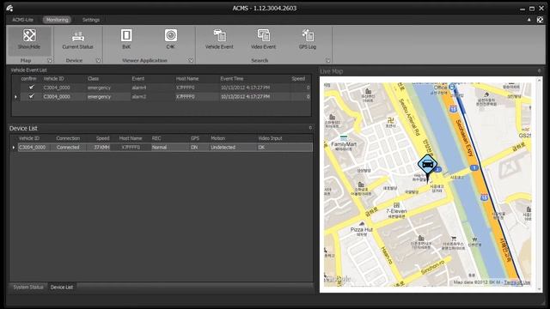
Task: Click the ACMS logo icon in title bar
Action: pos(9,8)
